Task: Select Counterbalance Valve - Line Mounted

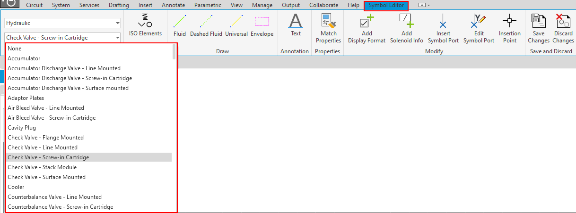Action: click(89, 197)
